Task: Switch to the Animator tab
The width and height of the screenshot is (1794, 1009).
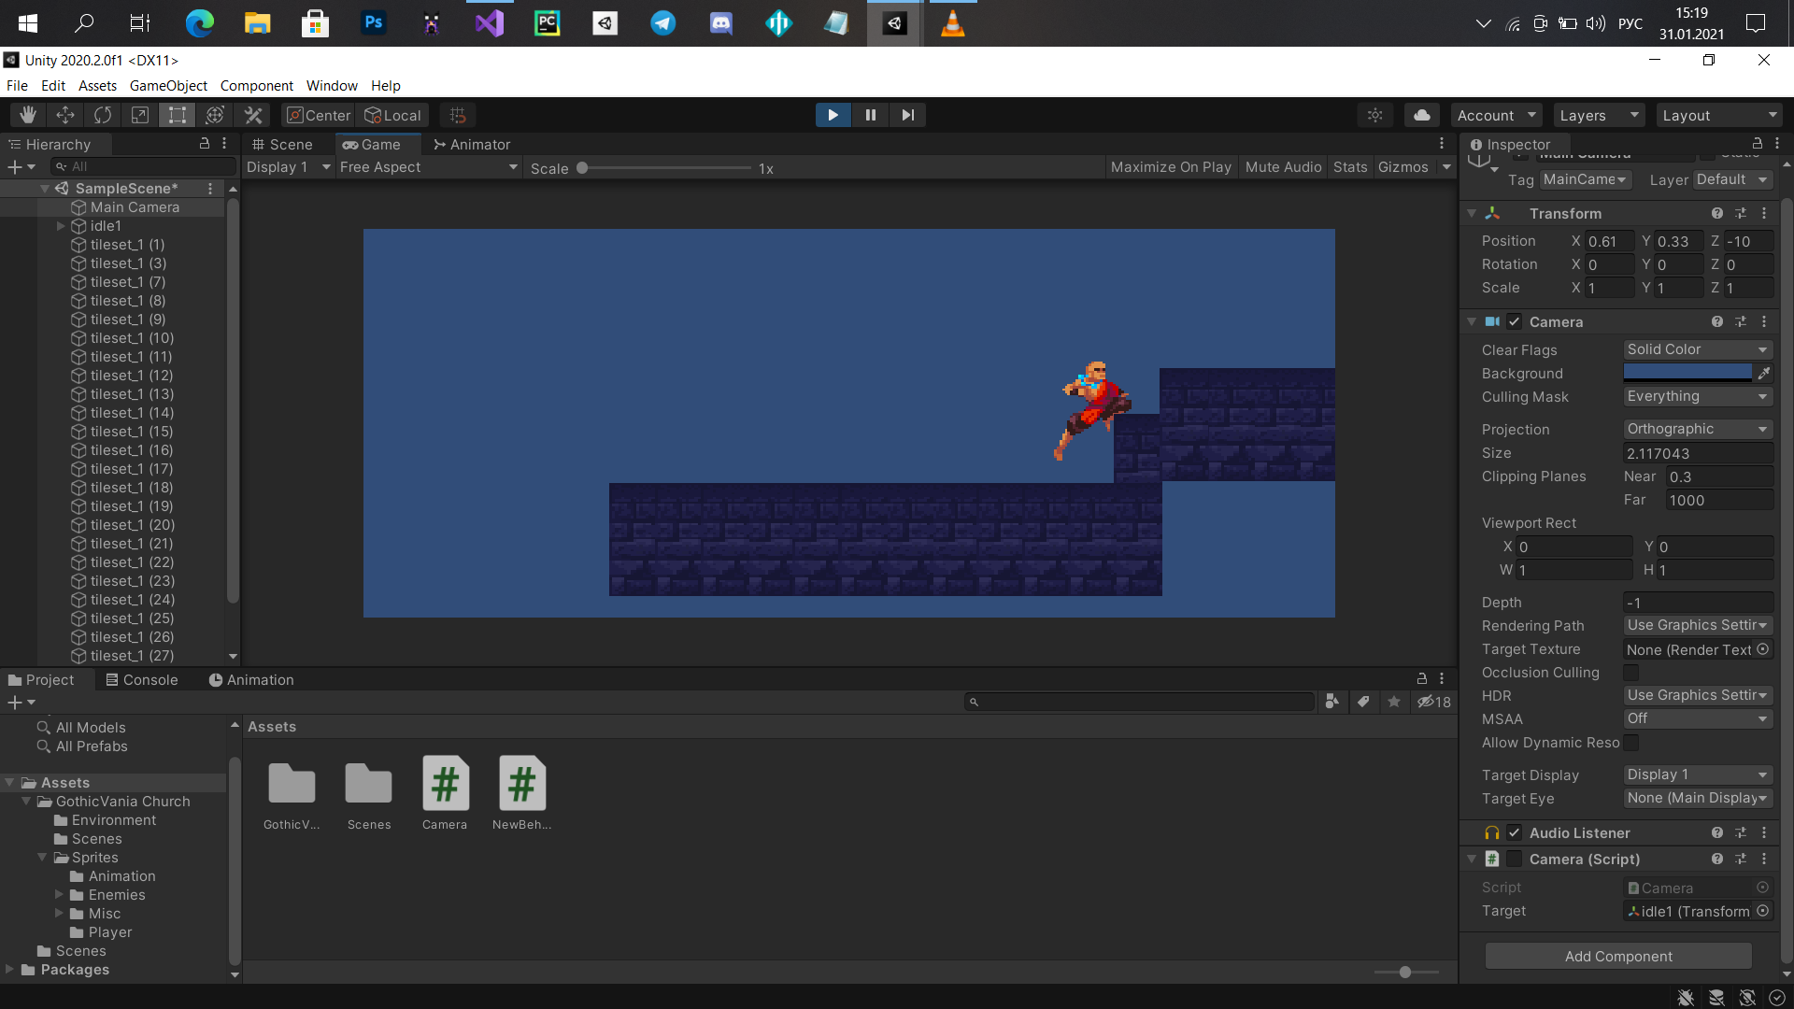Action: point(472,144)
